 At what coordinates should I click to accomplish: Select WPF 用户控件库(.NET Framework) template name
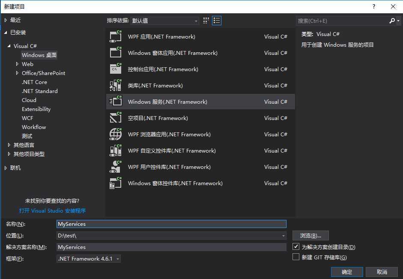coord(169,167)
